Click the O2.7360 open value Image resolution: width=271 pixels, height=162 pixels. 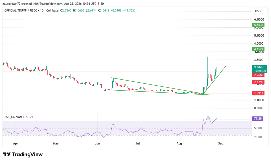pyautogui.click(x=66, y=11)
